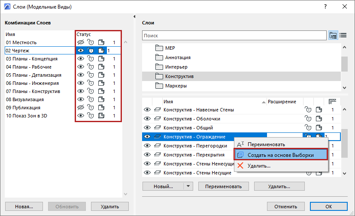Hide layers in 05 Планы - Детализация

(80, 75)
